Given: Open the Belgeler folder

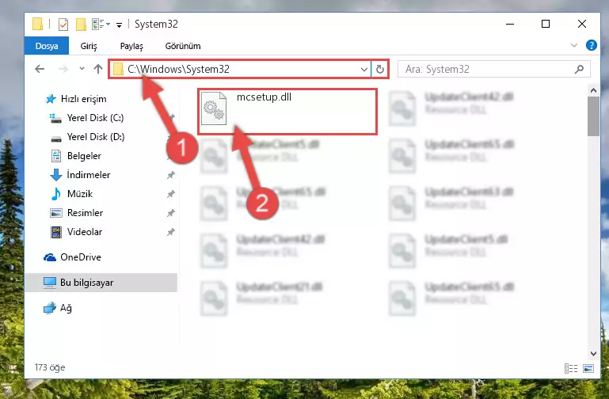Looking at the screenshot, I should 84,156.
